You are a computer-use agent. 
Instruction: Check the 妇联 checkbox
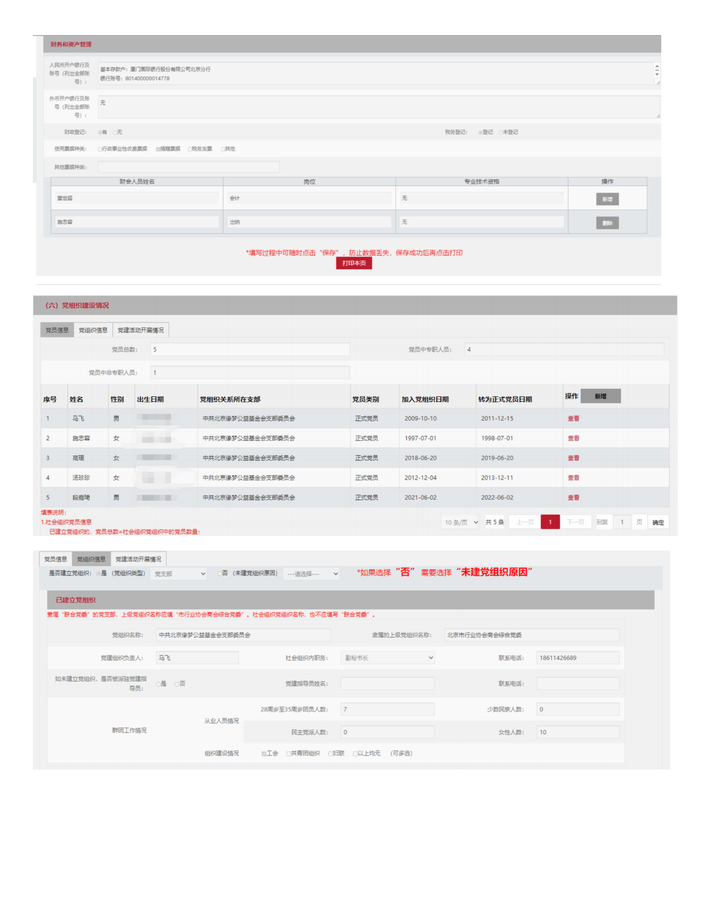(330, 754)
